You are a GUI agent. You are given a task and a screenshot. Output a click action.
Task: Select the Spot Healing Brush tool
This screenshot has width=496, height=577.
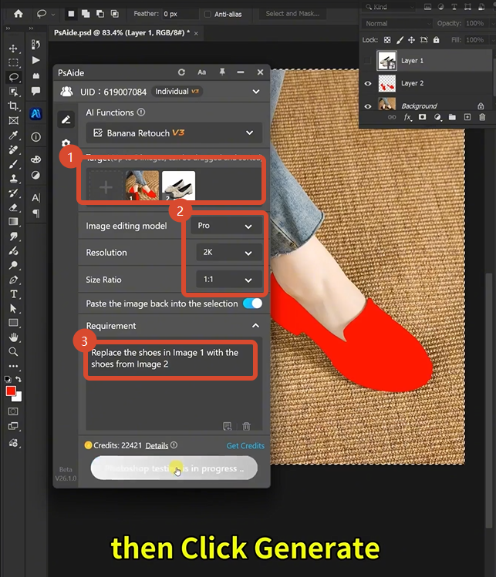pos(13,149)
